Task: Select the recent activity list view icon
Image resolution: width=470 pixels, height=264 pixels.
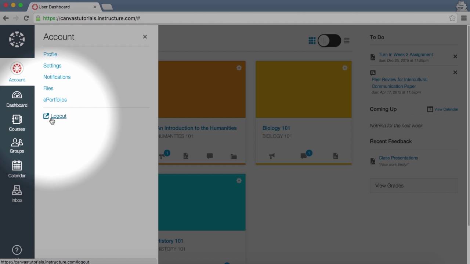Action: point(347,41)
